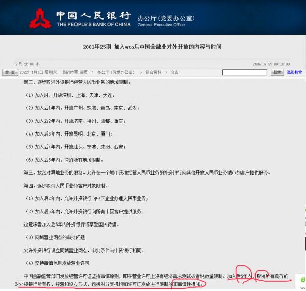
Task: Click the publish date 2004-07-29 00:00:00
Action: [x=271, y=64]
